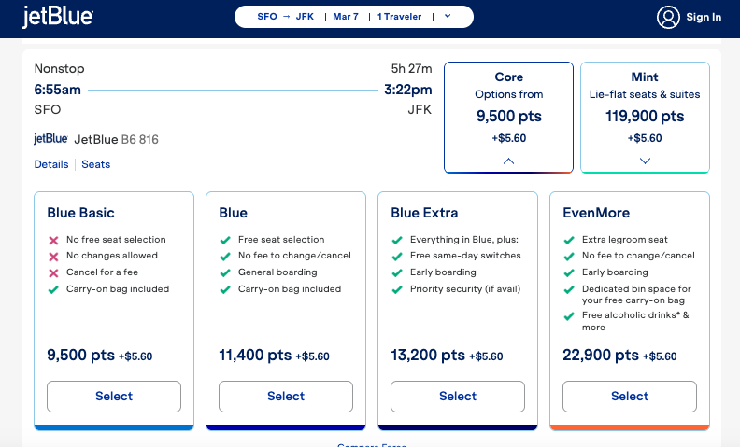Image resolution: width=740 pixels, height=447 pixels.
Task: Click the checkmark beside Extra legroom seat
Action: (x=569, y=241)
